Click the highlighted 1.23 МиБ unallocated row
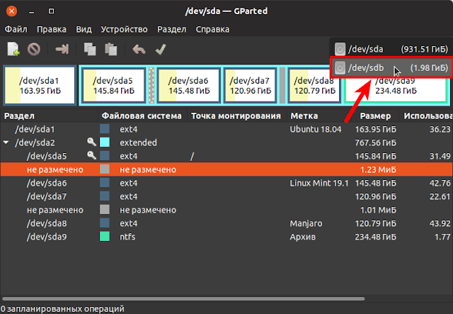Viewport: 453px width, 314px height. tap(226, 169)
